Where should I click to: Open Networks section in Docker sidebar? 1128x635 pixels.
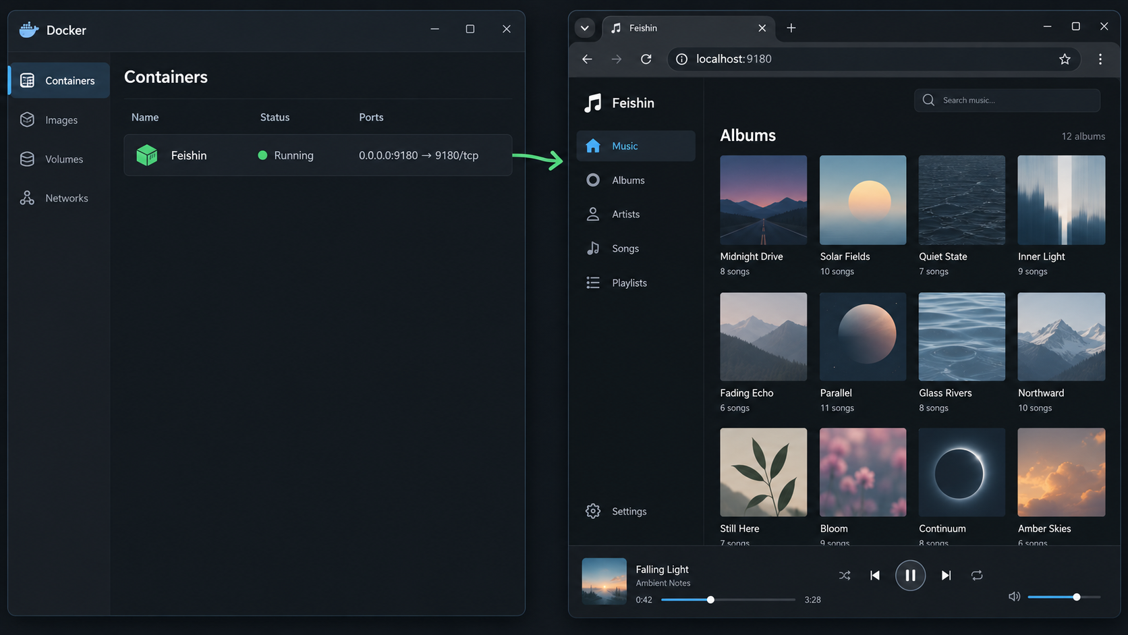(59, 198)
